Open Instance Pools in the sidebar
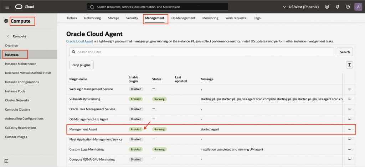 (15, 91)
